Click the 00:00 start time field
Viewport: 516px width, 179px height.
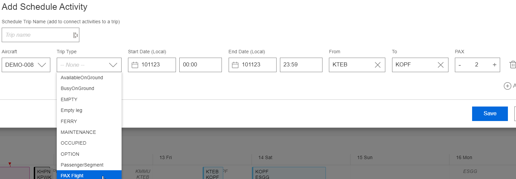click(200, 65)
